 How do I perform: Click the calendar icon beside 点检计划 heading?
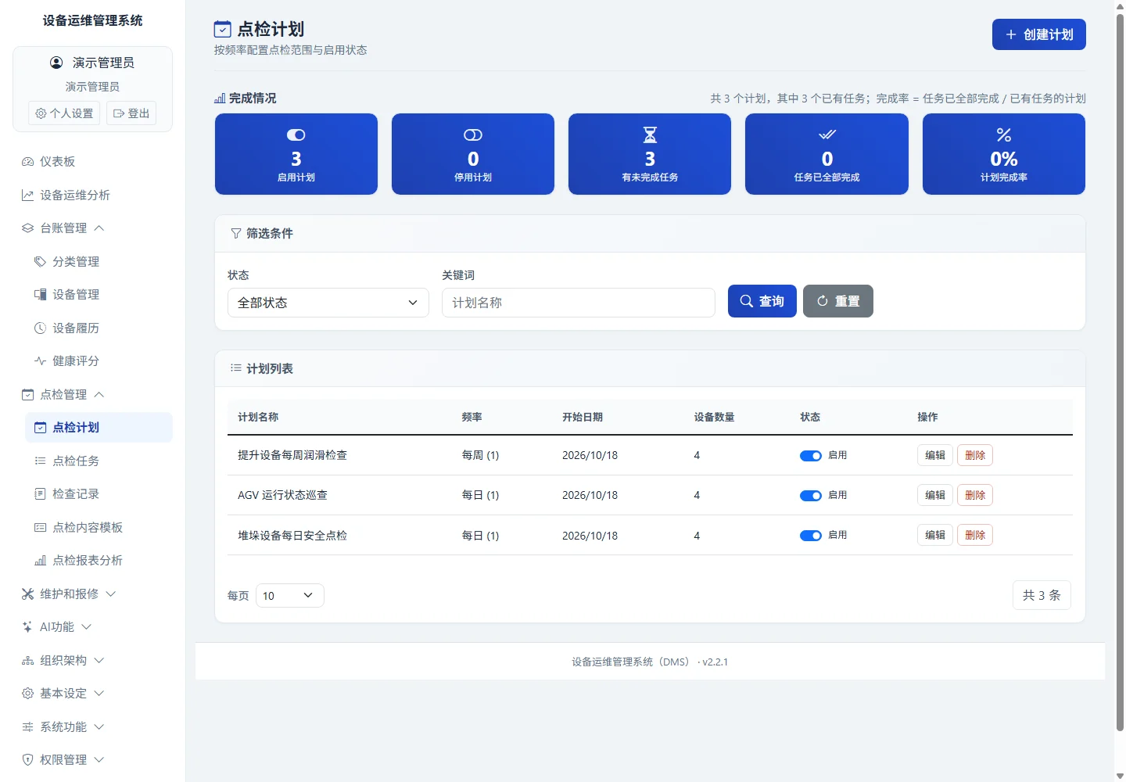tap(223, 30)
